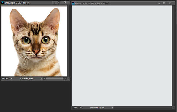Click the petportrait.psd title bar text
Screen dimensions: 177x112
pyautogui.click(x=93, y=4)
